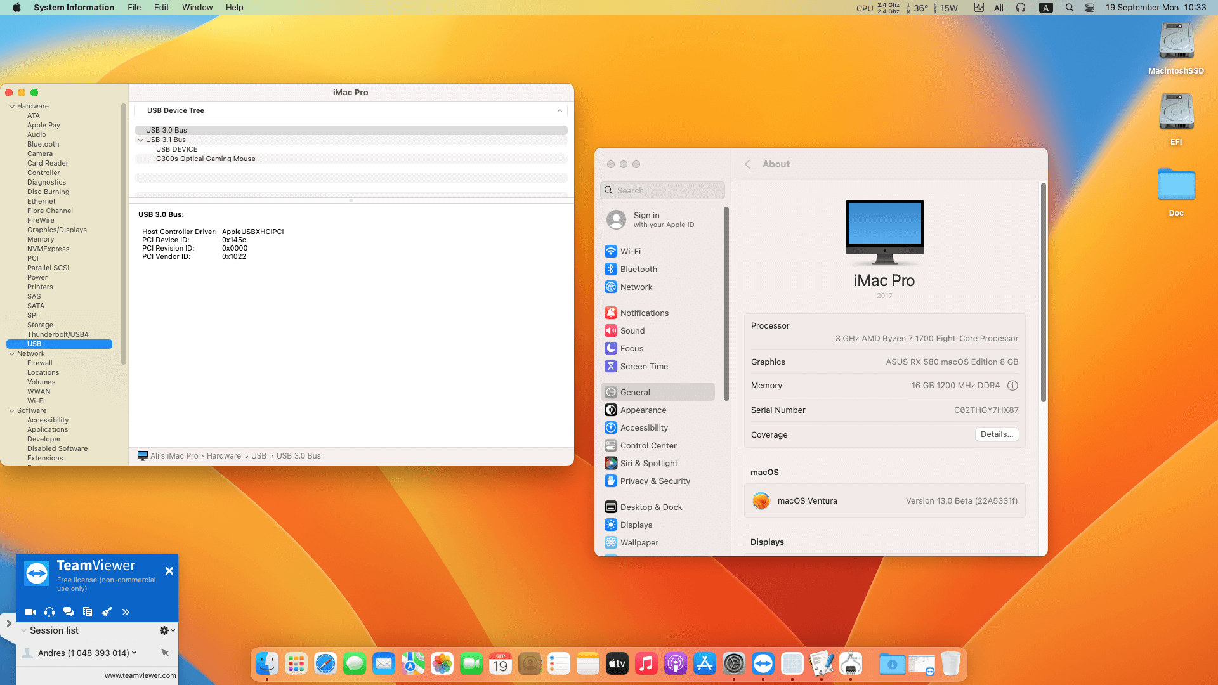Collapse the Session list chevron

click(23, 630)
